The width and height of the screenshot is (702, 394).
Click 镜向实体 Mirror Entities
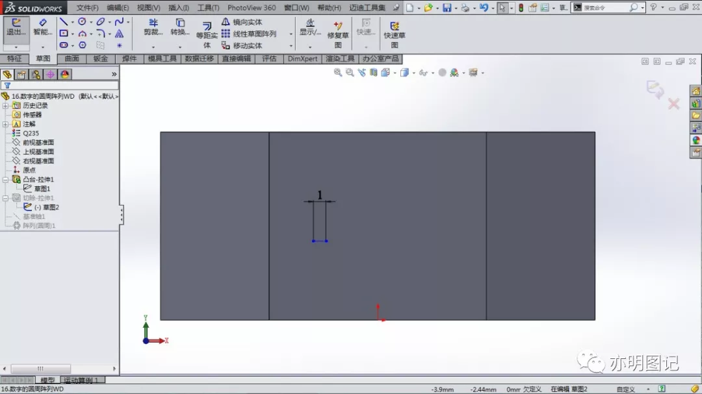coord(242,22)
